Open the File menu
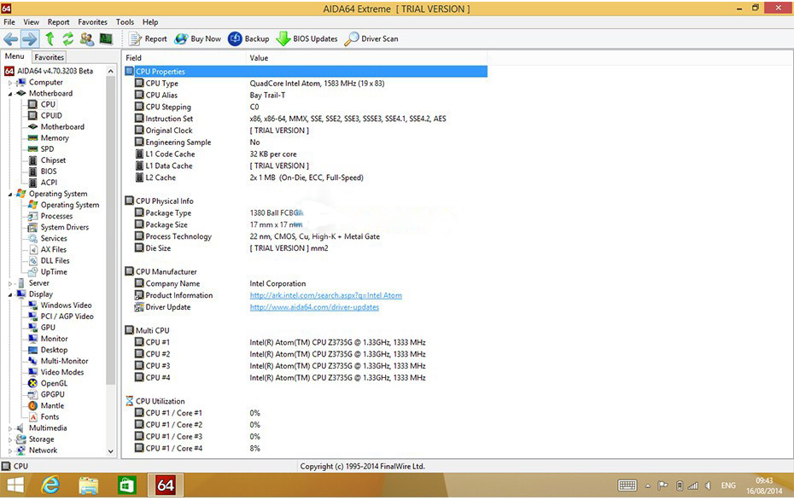Image resolution: width=794 pixels, height=500 pixels. (x=9, y=22)
